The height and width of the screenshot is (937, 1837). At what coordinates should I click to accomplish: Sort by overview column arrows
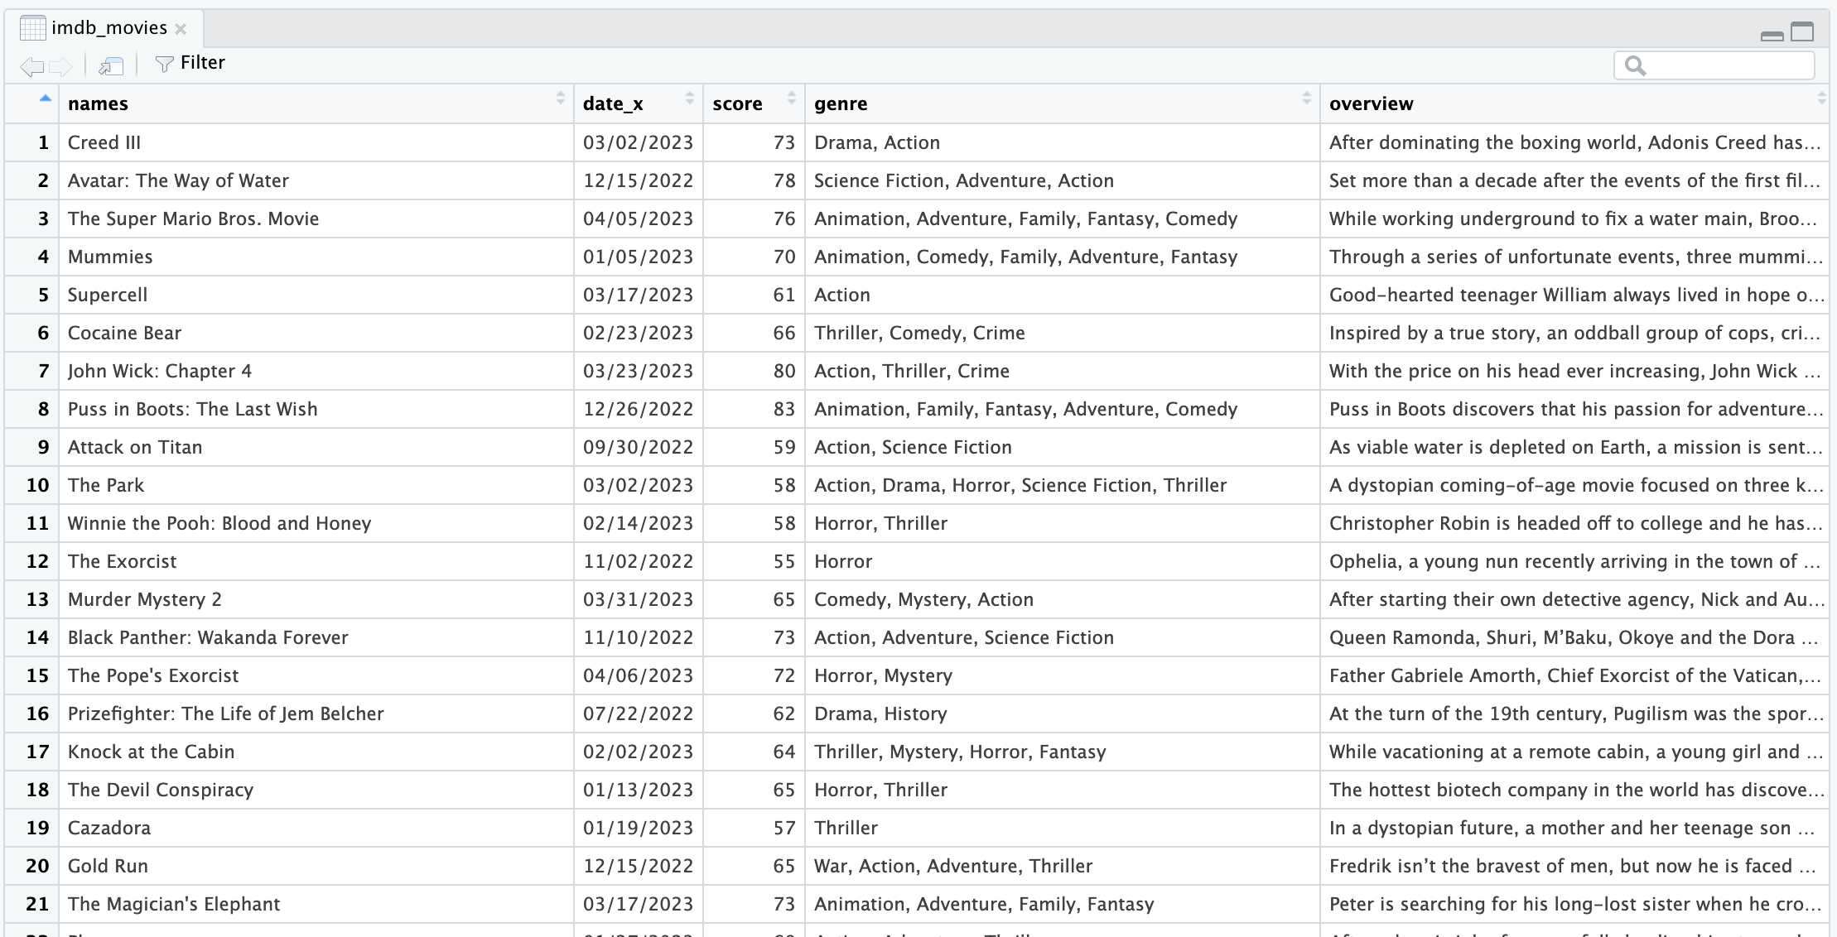[1821, 99]
